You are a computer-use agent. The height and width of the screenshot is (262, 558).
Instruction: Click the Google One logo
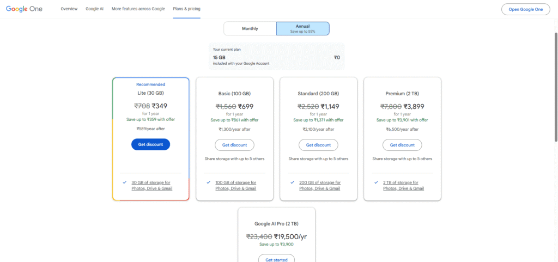pos(26,9)
